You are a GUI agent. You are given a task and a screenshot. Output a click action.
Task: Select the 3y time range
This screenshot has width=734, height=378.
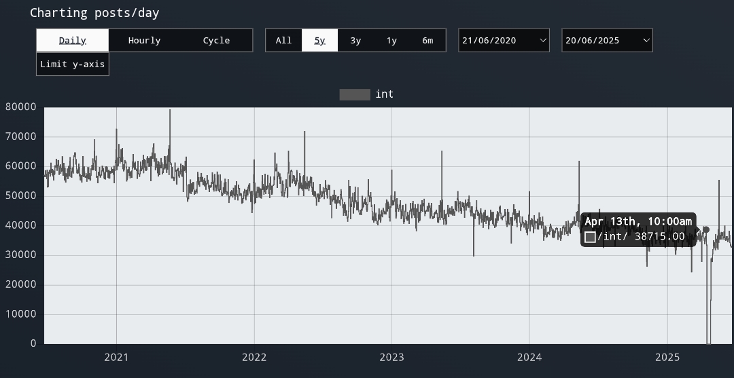tap(355, 40)
